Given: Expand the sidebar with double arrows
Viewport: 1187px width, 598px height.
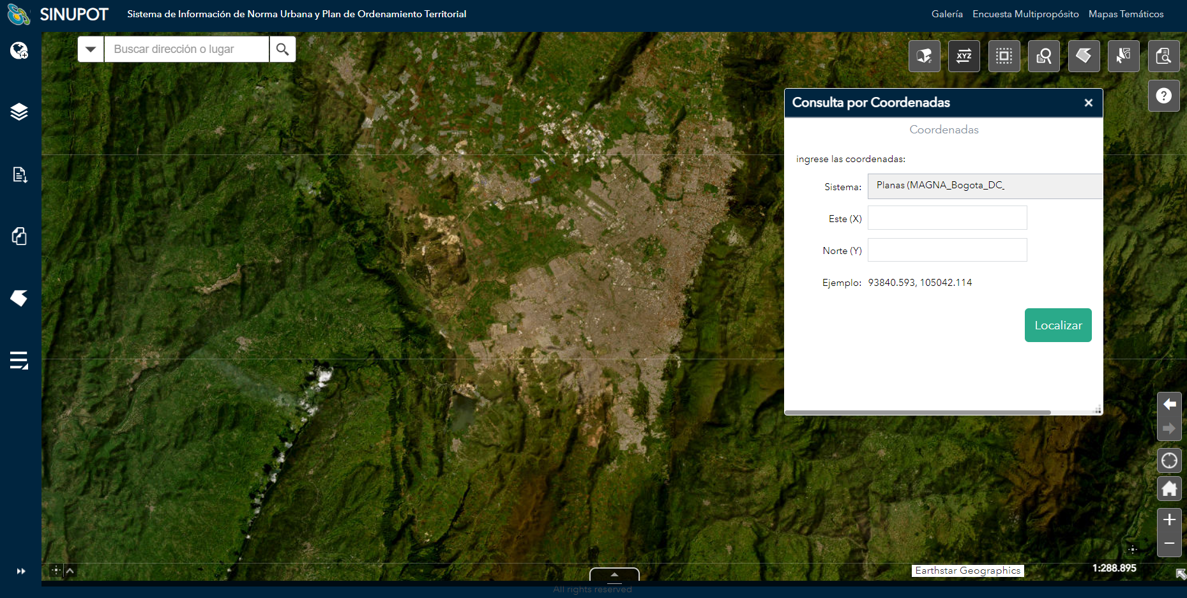Looking at the screenshot, I should pos(20,571).
